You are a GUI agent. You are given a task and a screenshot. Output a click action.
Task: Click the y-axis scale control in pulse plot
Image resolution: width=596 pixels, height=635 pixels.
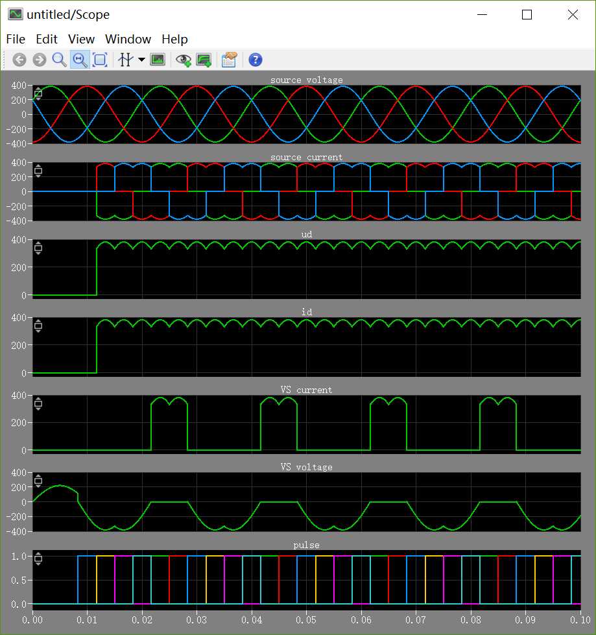tap(38, 559)
